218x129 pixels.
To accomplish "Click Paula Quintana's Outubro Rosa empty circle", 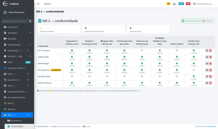I will point(194,70).
